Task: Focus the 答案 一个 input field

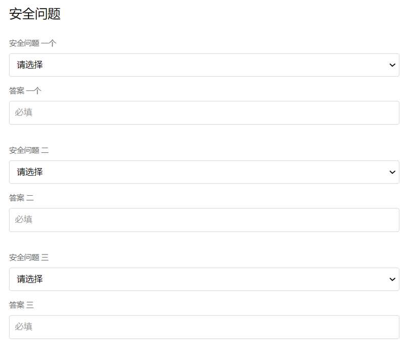Action: point(204,112)
